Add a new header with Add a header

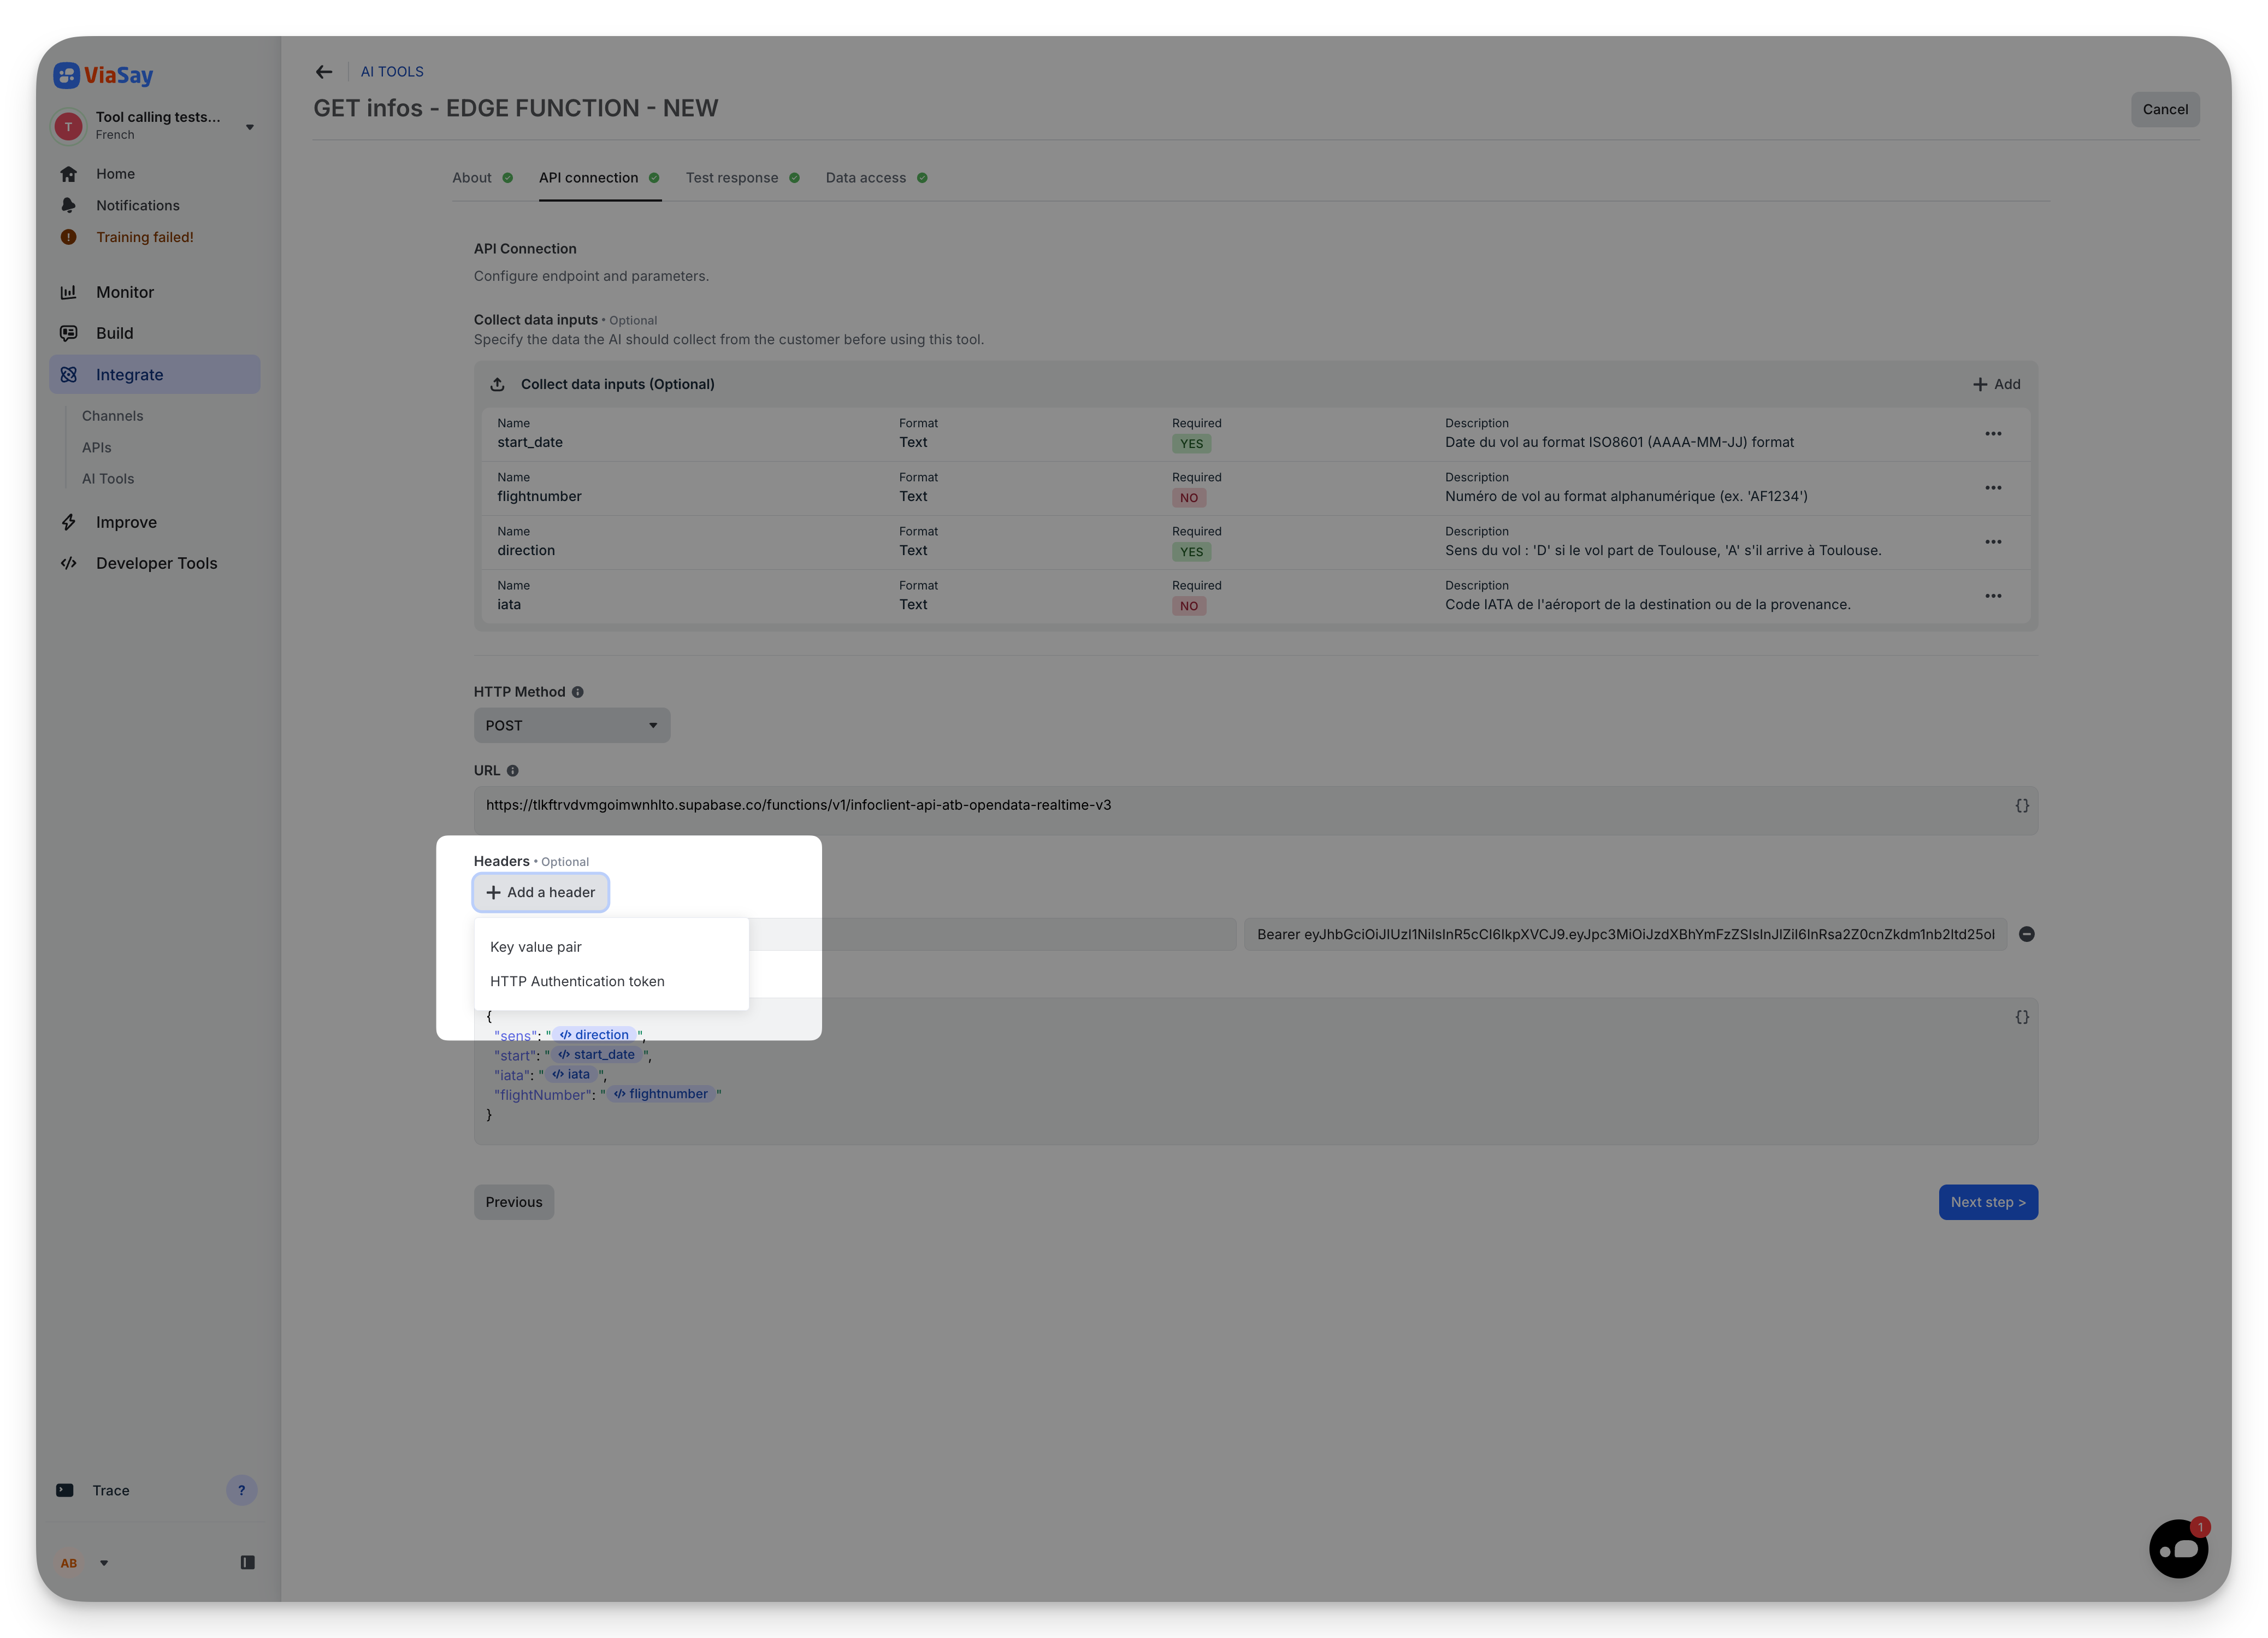tap(540, 891)
